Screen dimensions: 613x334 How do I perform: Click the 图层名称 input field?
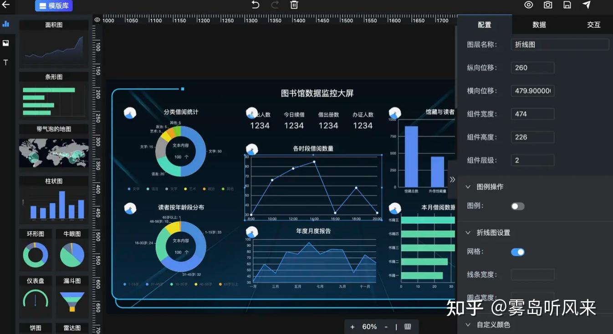coord(560,44)
